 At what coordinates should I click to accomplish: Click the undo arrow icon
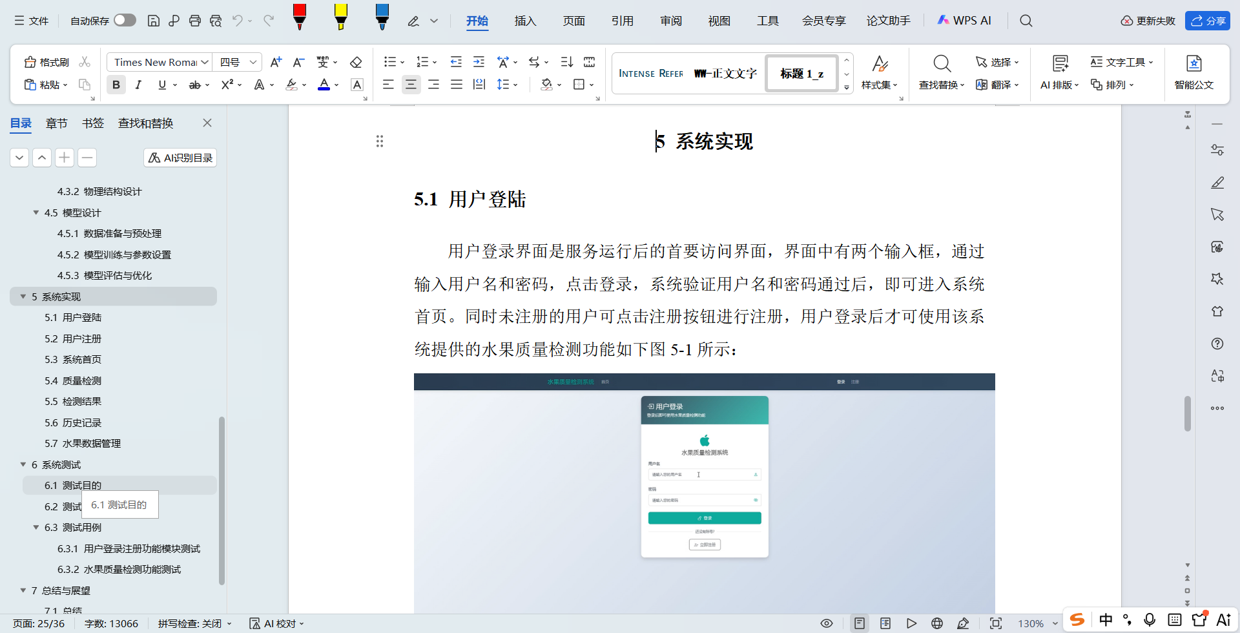click(x=238, y=21)
